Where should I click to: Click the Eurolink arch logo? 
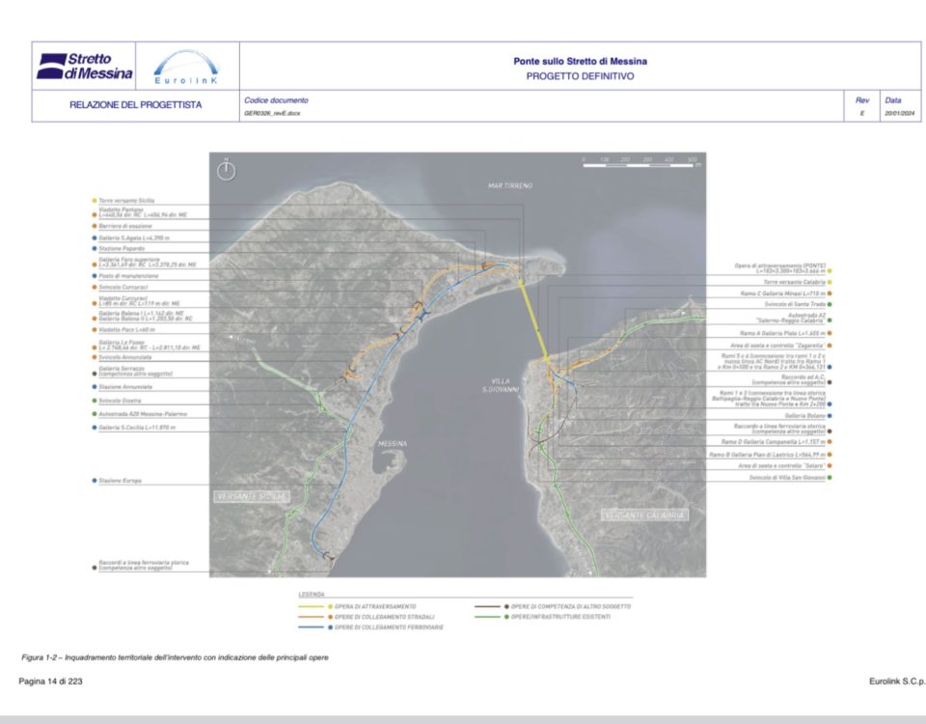[186, 69]
